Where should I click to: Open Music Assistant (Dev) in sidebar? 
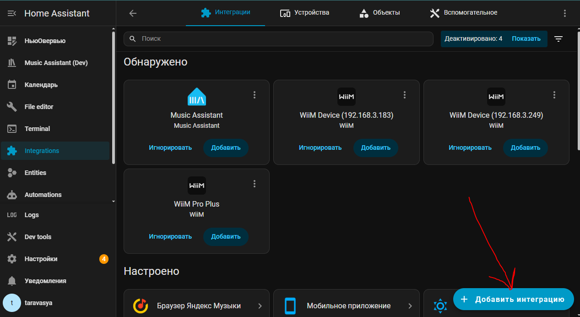tap(56, 63)
